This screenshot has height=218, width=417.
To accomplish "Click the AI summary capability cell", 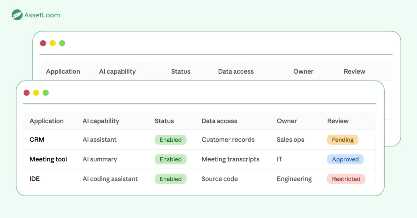I will point(100,159).
